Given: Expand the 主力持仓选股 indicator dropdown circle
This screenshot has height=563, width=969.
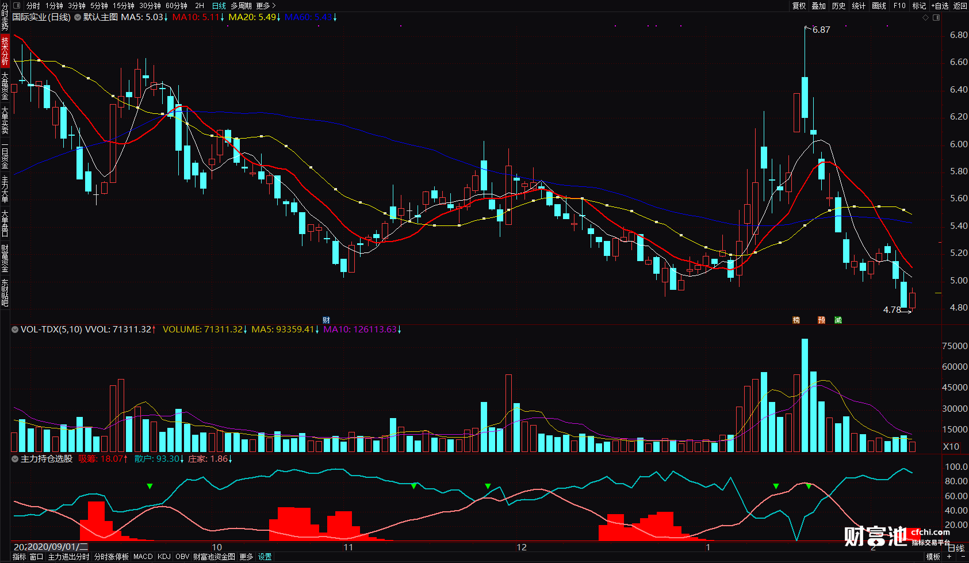Looking at the screenshot, I should click(15, 459).
